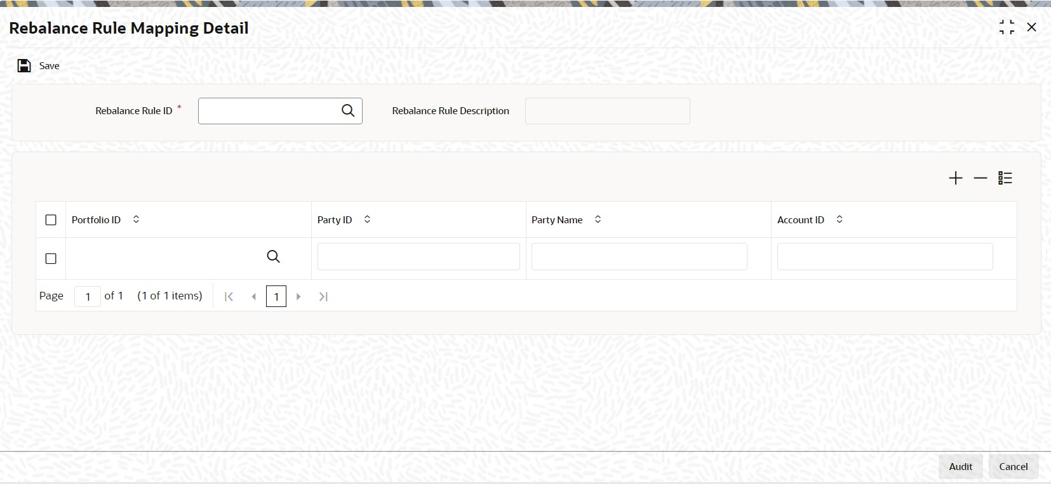Viewport: 1051px width, 484px height.
Task: Click the Account ID column header text
Action: [801, 219]
